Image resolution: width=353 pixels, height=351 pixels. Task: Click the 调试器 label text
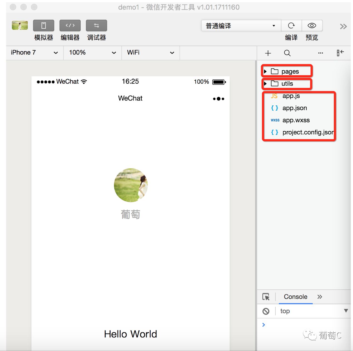(x=96, y=38)
